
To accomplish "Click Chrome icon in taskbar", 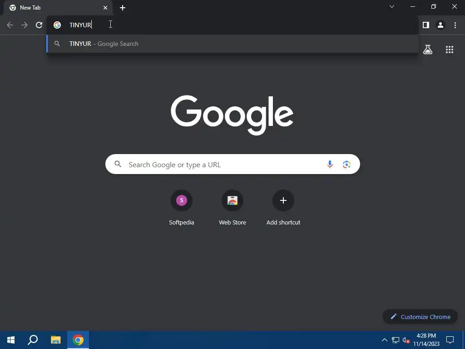I will click(78, 340).
